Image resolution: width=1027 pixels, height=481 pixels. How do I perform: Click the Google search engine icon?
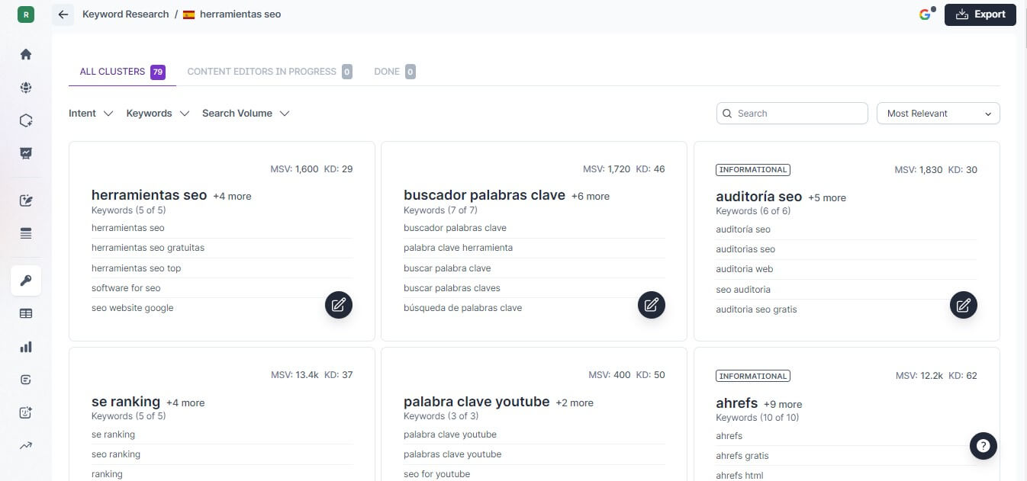(x=926, y=14)
